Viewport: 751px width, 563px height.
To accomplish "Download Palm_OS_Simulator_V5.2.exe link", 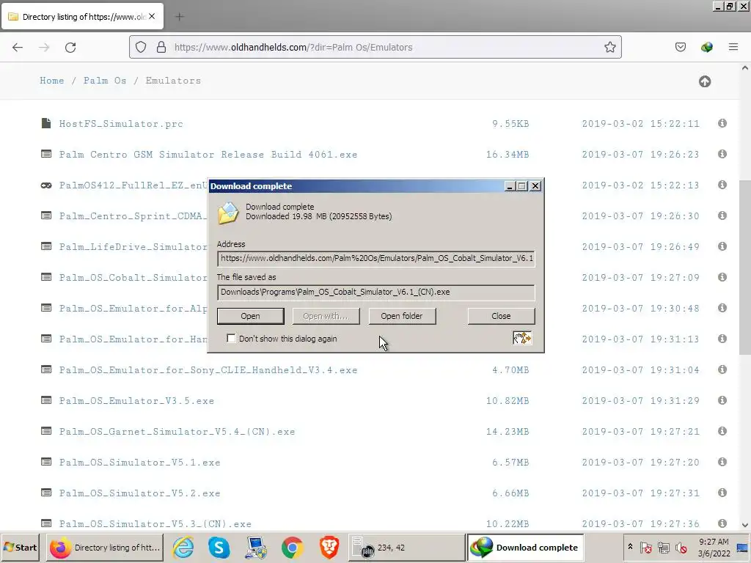I will [x=140, y=493].
